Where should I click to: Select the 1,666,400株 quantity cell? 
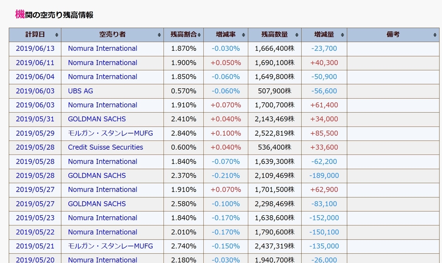(x=275, y=49)
